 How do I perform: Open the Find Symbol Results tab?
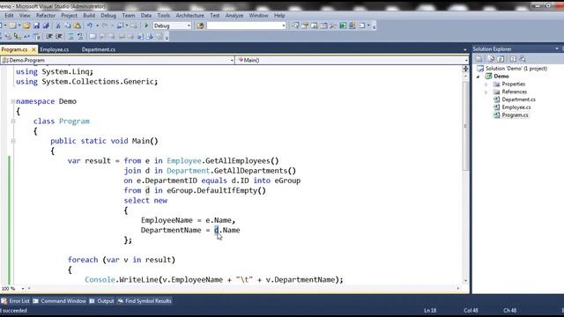point(145,301)
